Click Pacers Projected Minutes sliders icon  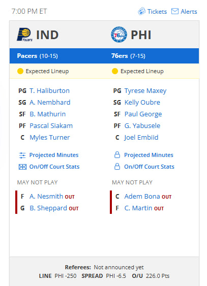(22, 155)
